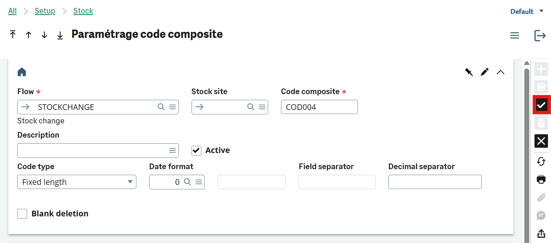Attach a file with the paperclip icon
Image resolution: width=551 pixels, height=243 pixels.
(541, 197)
